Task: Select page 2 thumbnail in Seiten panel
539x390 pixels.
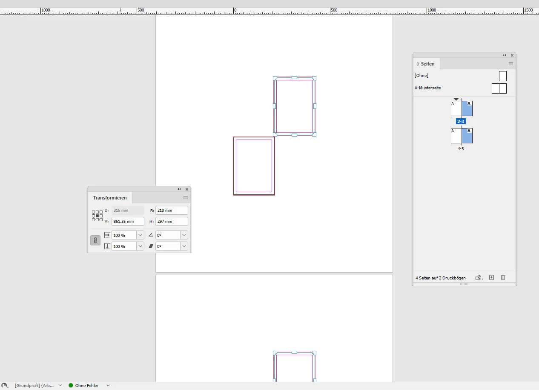Action: pyautogui.click(x=456, y=108)
